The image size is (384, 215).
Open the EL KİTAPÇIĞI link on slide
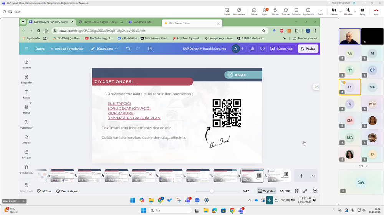coord(119,104)
